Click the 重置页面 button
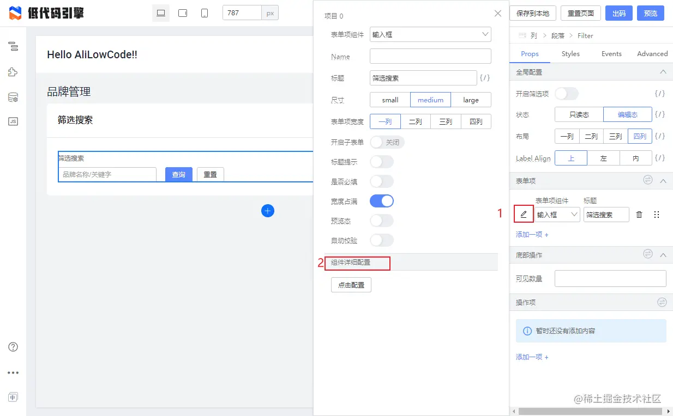The height and width of the screenshot is (416, 673). click(581, 13)
